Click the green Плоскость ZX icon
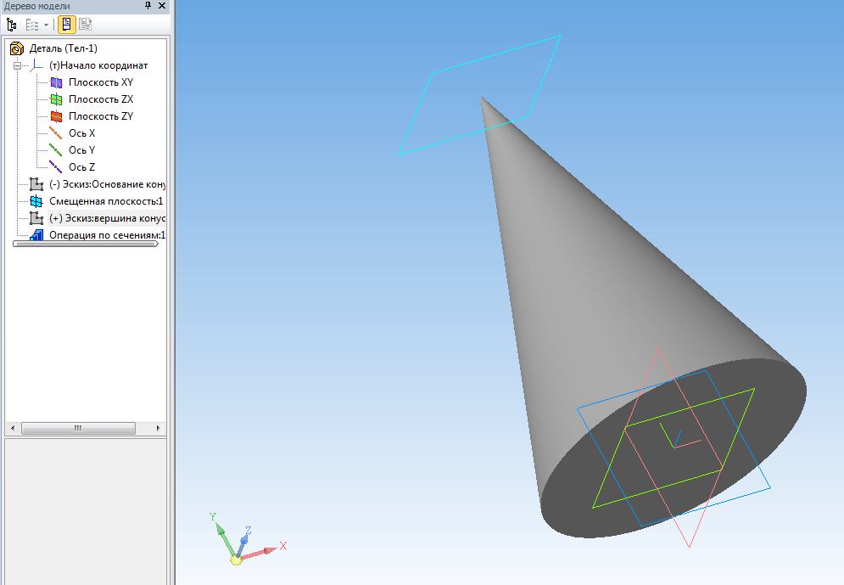 click(56, 99)
